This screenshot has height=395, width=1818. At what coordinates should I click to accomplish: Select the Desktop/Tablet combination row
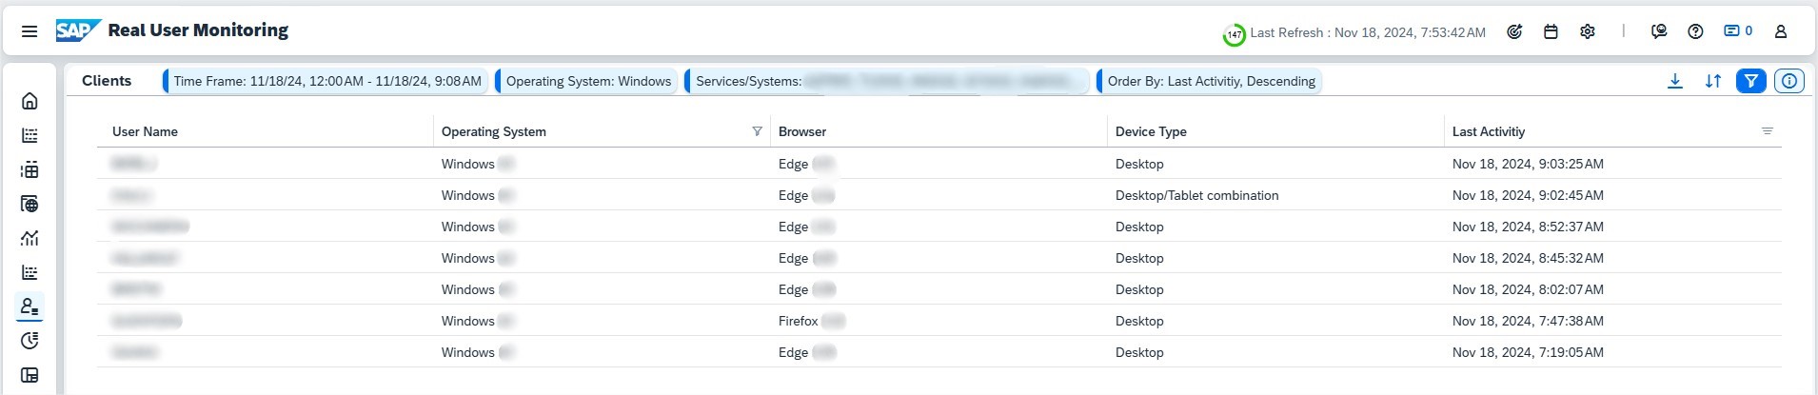[x=1196, y=195]
